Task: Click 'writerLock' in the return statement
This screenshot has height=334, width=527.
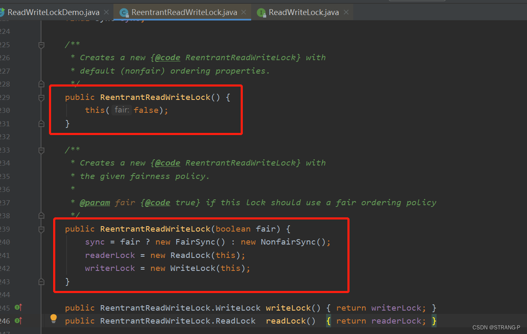Action: [x=396, y=308]
